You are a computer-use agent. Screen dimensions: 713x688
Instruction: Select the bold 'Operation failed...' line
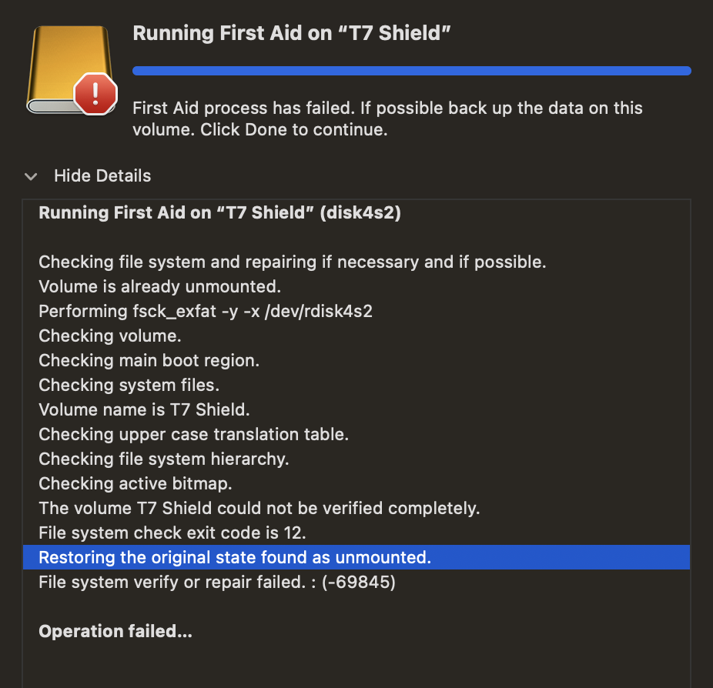(x=115, y=632)
